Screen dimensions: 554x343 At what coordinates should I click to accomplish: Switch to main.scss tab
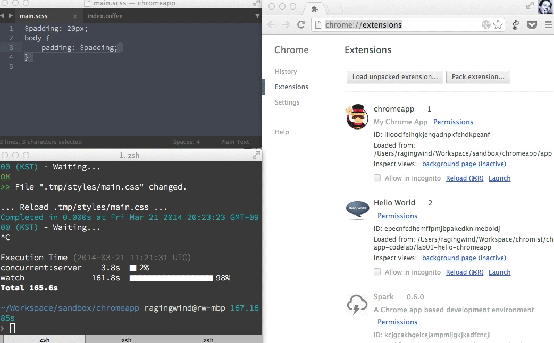click(x=33, y=16)
